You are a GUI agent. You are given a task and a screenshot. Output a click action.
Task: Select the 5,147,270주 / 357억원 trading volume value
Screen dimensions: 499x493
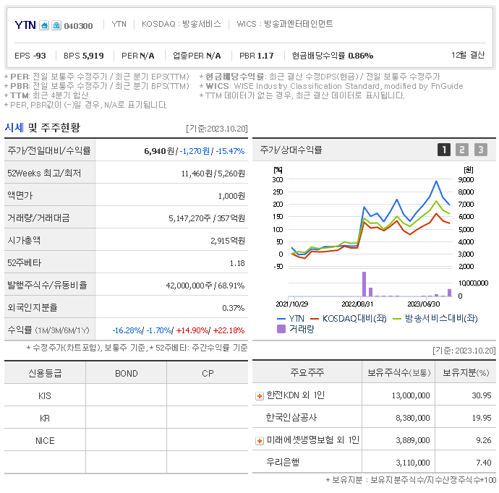coord(207,218)
